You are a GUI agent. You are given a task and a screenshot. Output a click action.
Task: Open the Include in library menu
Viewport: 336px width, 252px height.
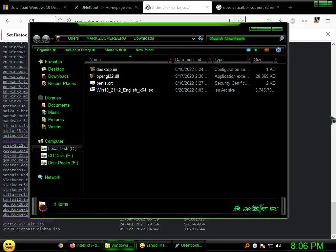click(80, 50)
